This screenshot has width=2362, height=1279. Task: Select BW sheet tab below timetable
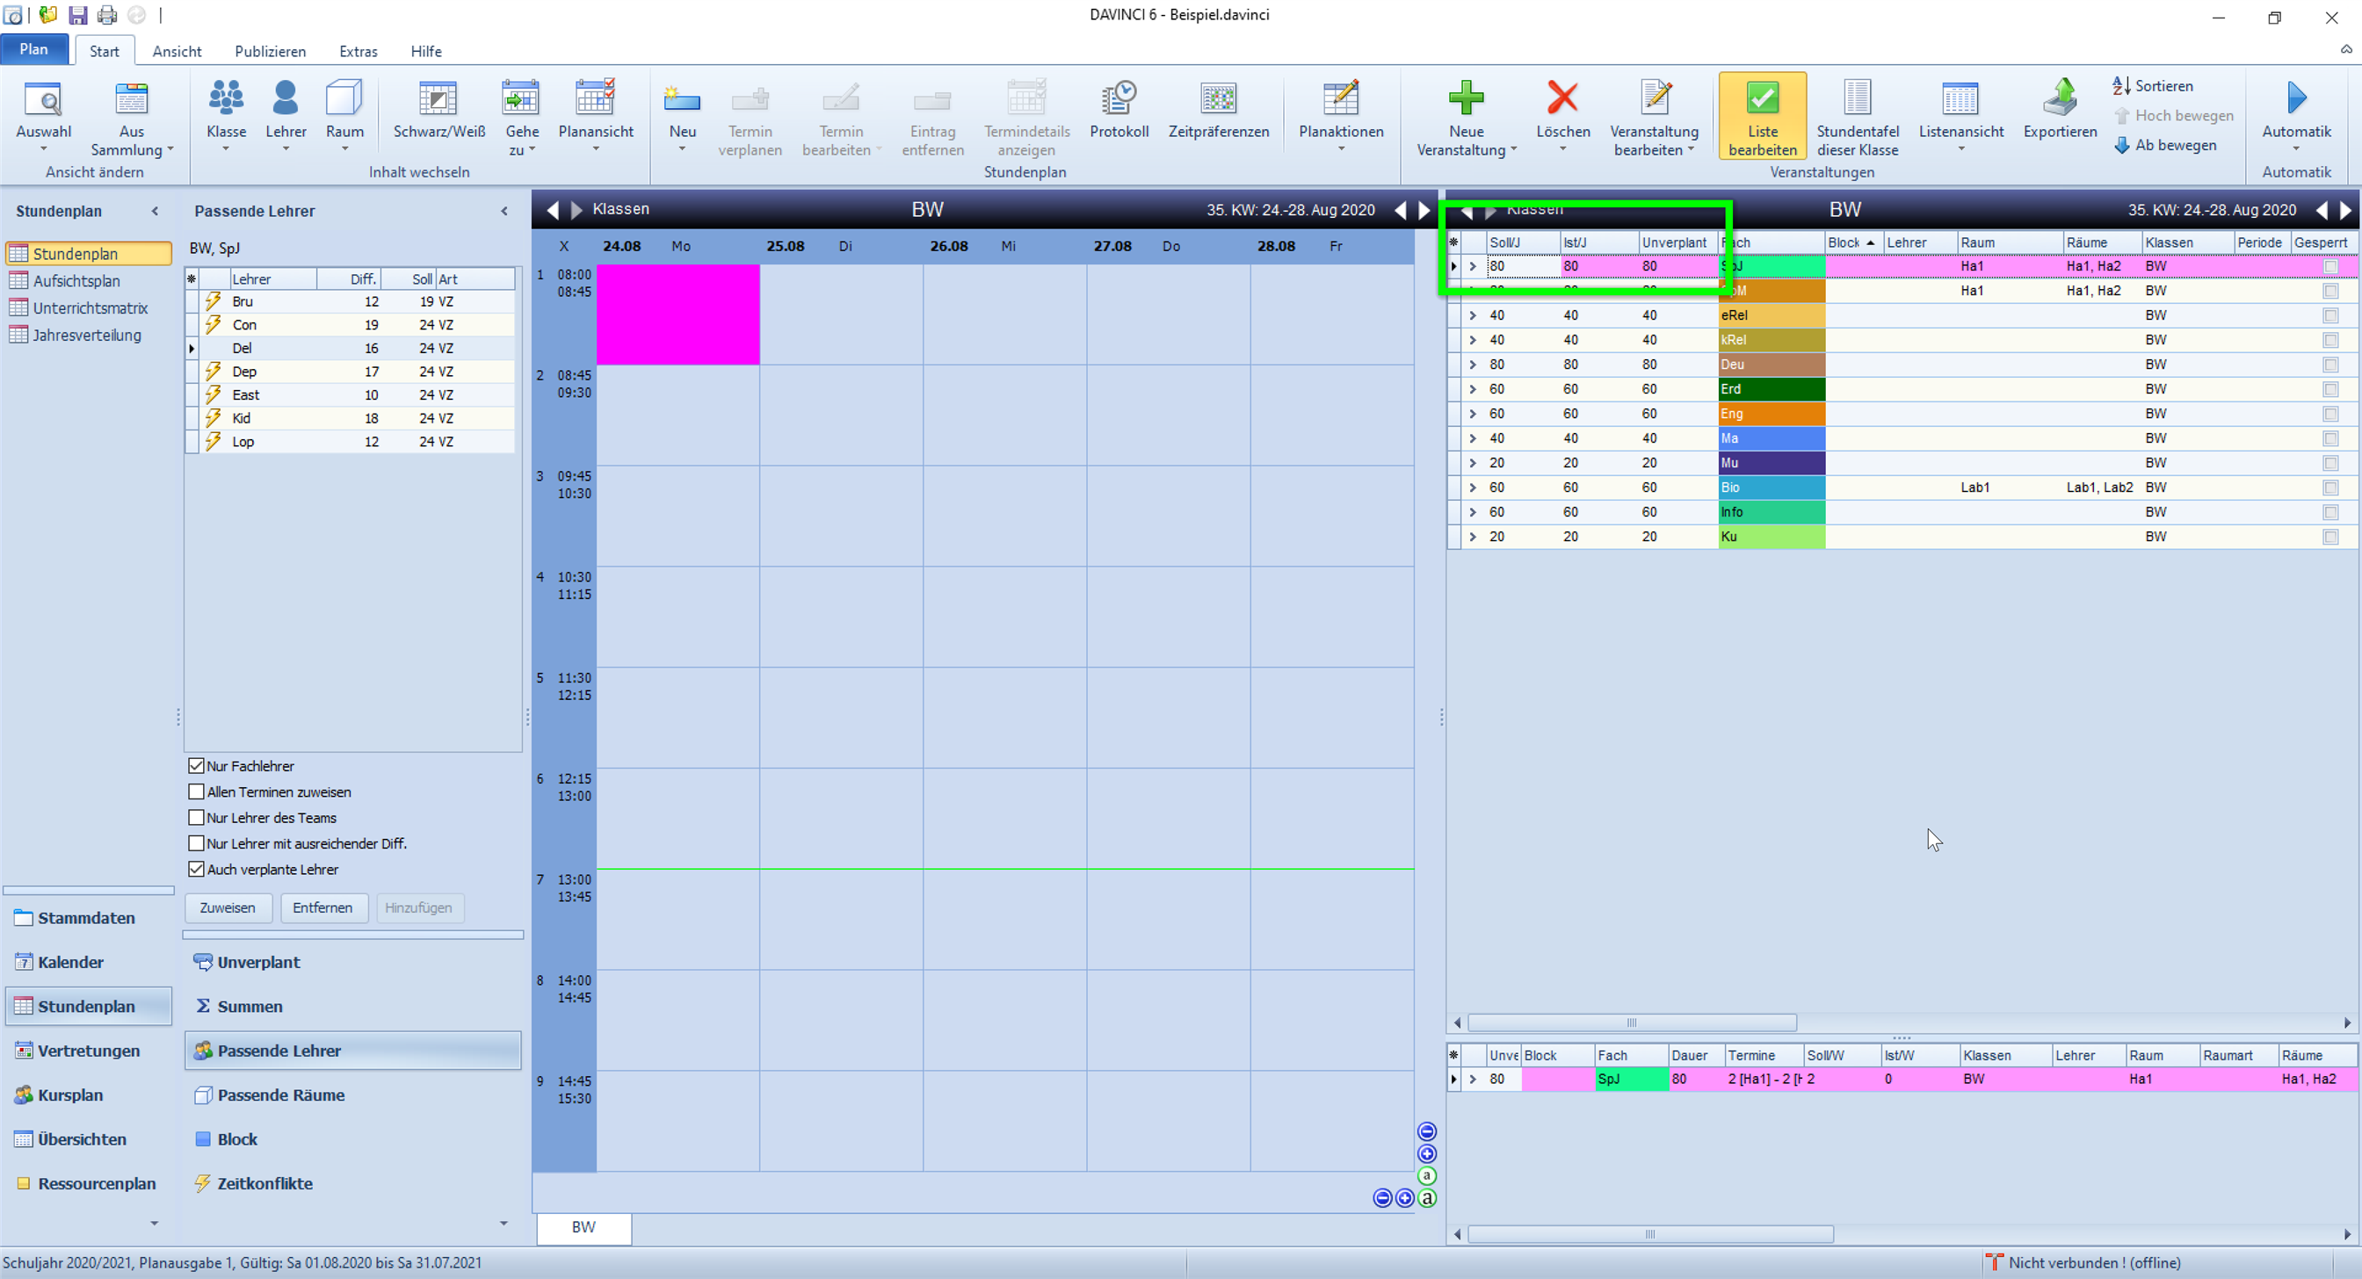pyautogui.click(x=584, y=1228)
